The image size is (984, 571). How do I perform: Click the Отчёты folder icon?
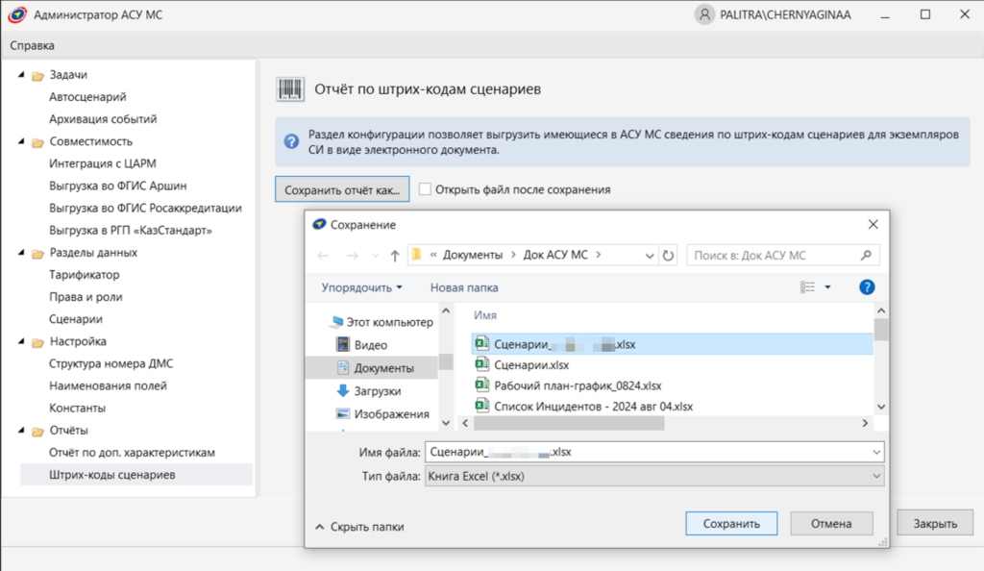click(x=37, y=432)
